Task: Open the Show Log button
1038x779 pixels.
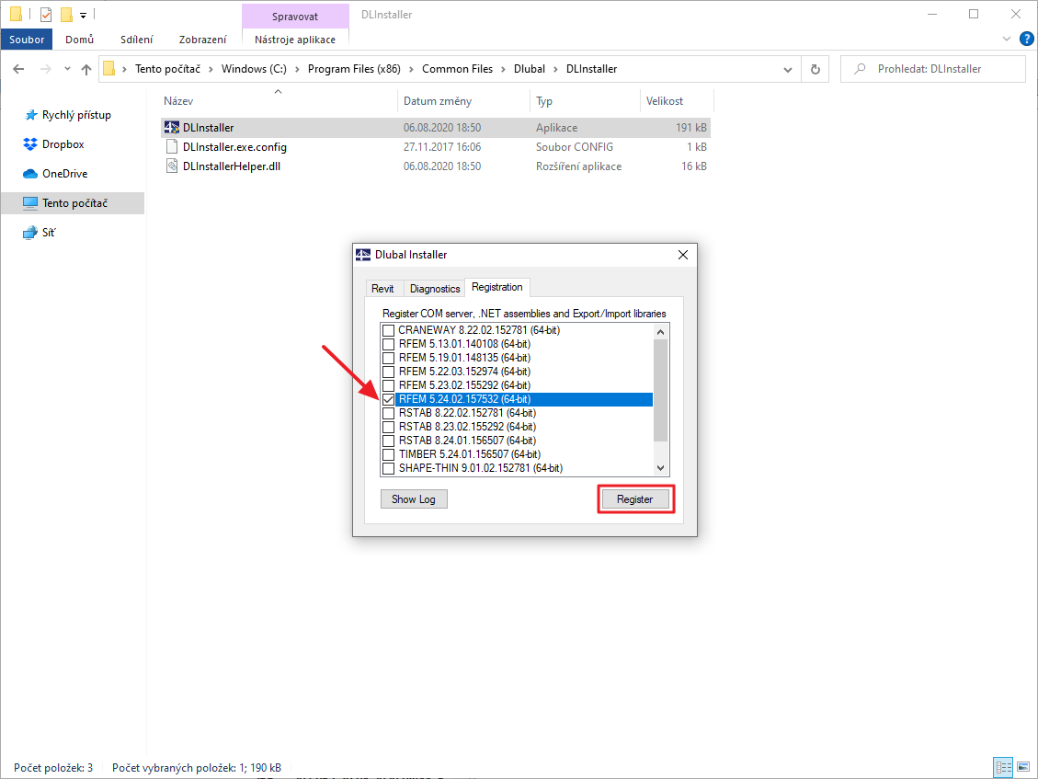Action: pyautogui.click(x=414, y=498)
